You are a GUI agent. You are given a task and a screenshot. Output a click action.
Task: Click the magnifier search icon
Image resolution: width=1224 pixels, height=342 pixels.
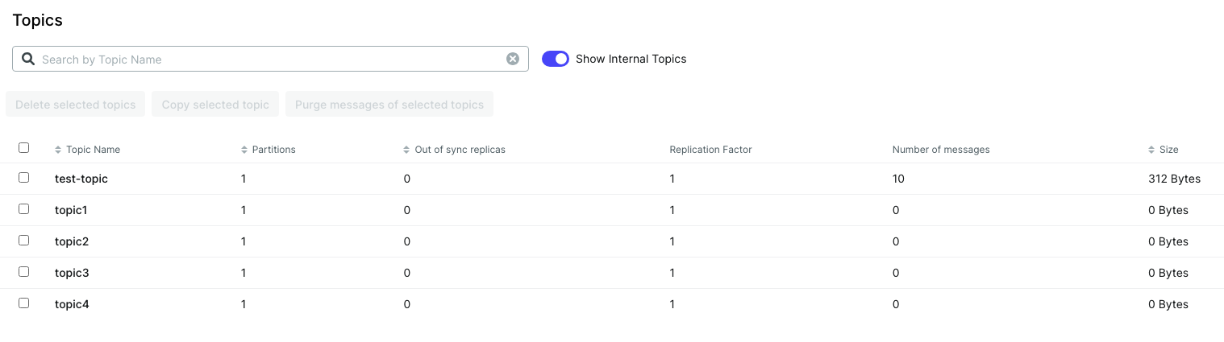(x=28, y=59)
